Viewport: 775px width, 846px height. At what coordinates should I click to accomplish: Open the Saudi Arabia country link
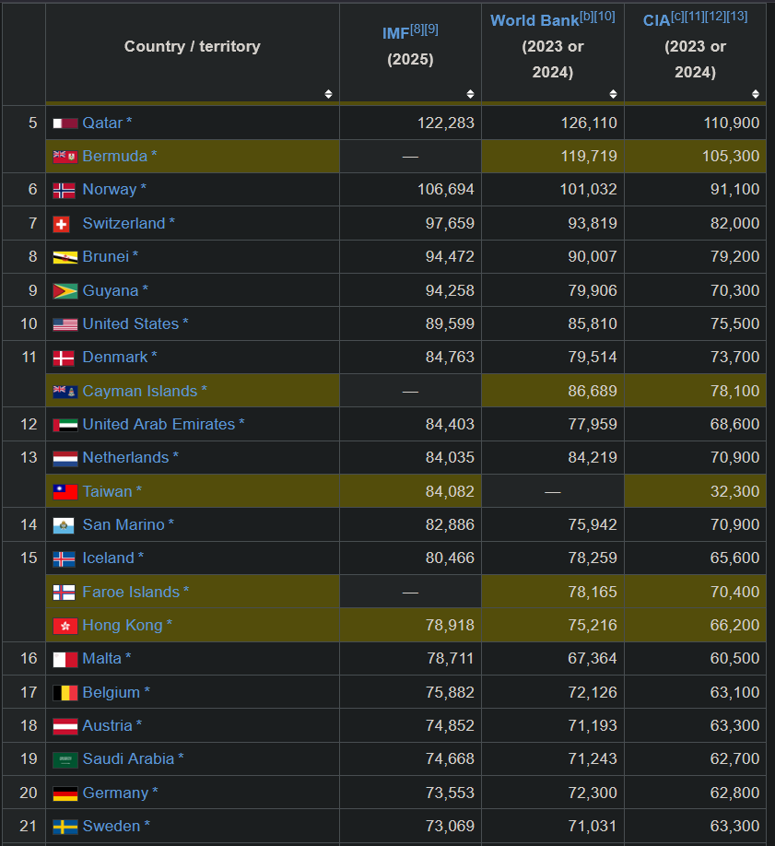click(128, 759)
